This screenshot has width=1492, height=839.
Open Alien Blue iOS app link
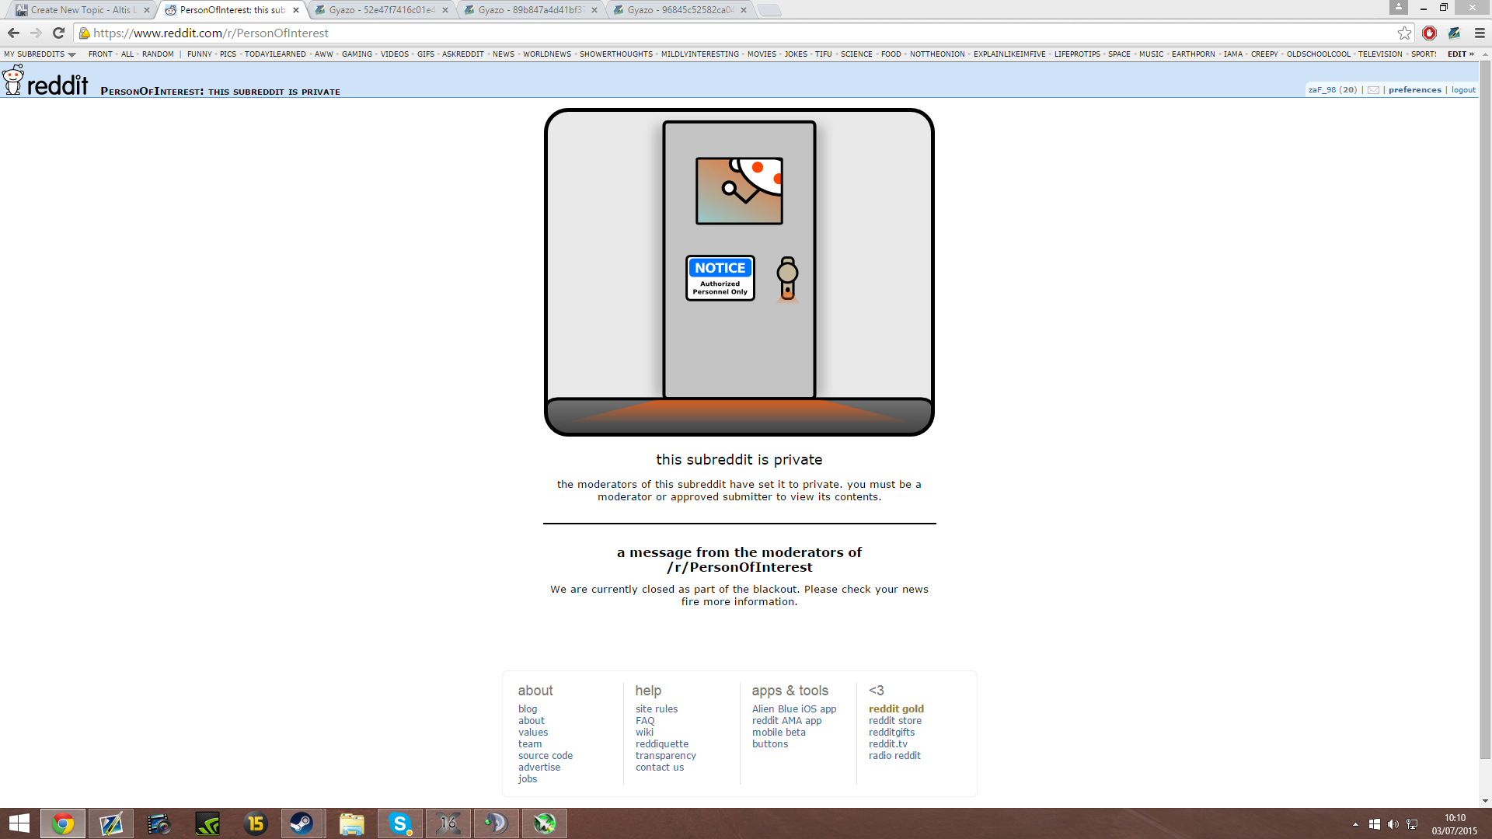[x=793, y=708]
